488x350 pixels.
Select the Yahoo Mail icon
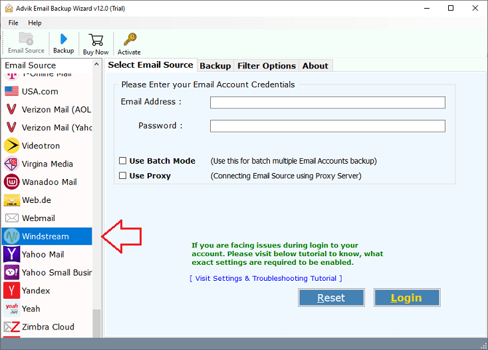click(11, 254)
